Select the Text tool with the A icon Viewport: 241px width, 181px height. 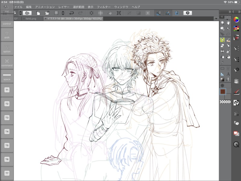228,74
